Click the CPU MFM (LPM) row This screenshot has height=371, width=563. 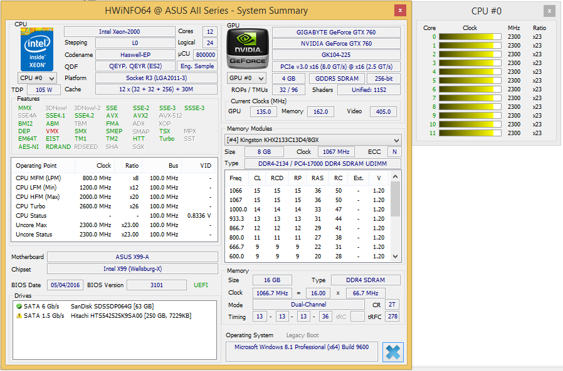(114, 178)
